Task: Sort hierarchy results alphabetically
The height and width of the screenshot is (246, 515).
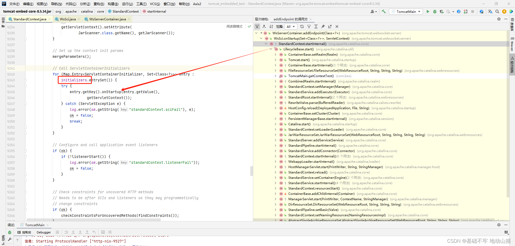Action: pyautogui.click(x=271, y=27)
